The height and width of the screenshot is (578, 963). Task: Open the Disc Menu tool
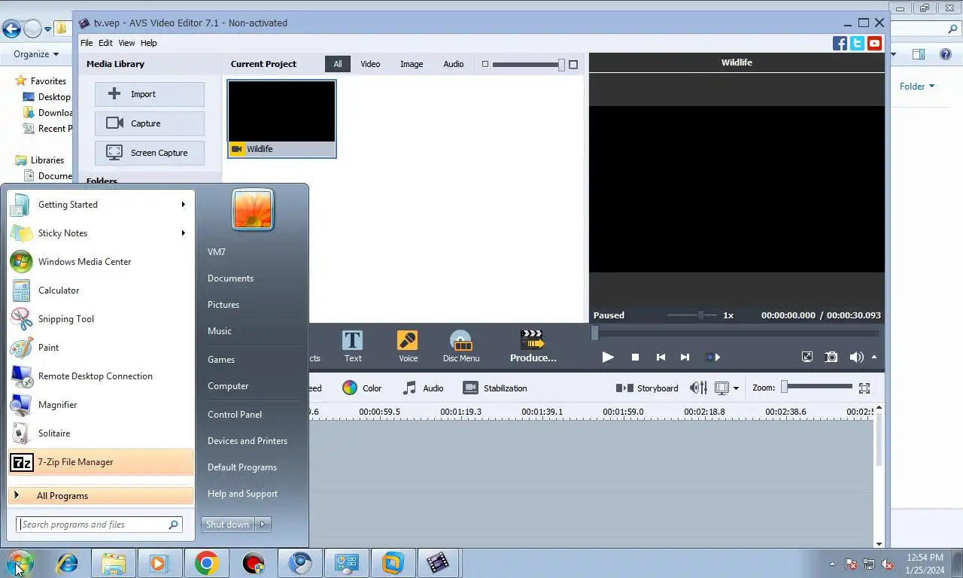[461, 347]
